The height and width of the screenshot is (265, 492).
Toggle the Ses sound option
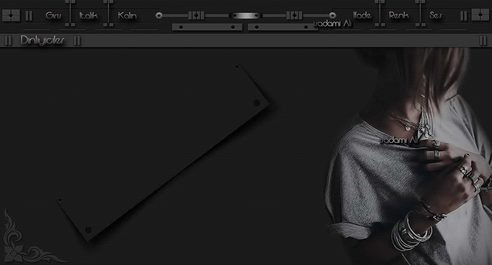[x=436, y=16]
